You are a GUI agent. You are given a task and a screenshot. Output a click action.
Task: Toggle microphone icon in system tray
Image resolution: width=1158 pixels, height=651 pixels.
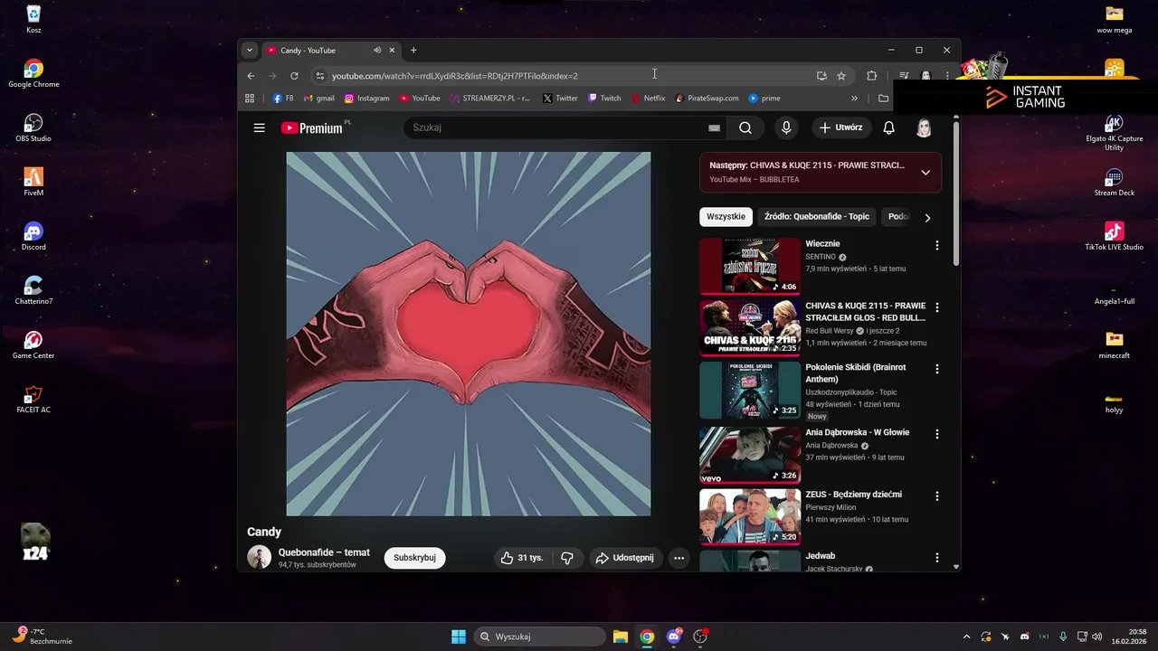click(x=1063, y=637)
